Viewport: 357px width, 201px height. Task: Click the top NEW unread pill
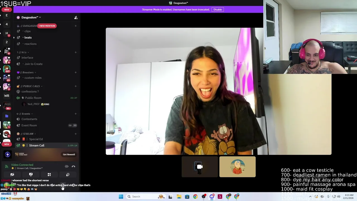tap(7, 9)
